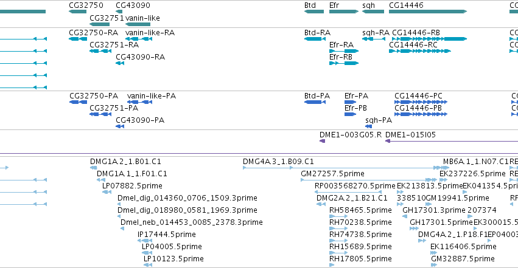This screenshot has width=518, height=268.
Task: Click the DME1-003G05.R feature
Action: pos(323,141)
